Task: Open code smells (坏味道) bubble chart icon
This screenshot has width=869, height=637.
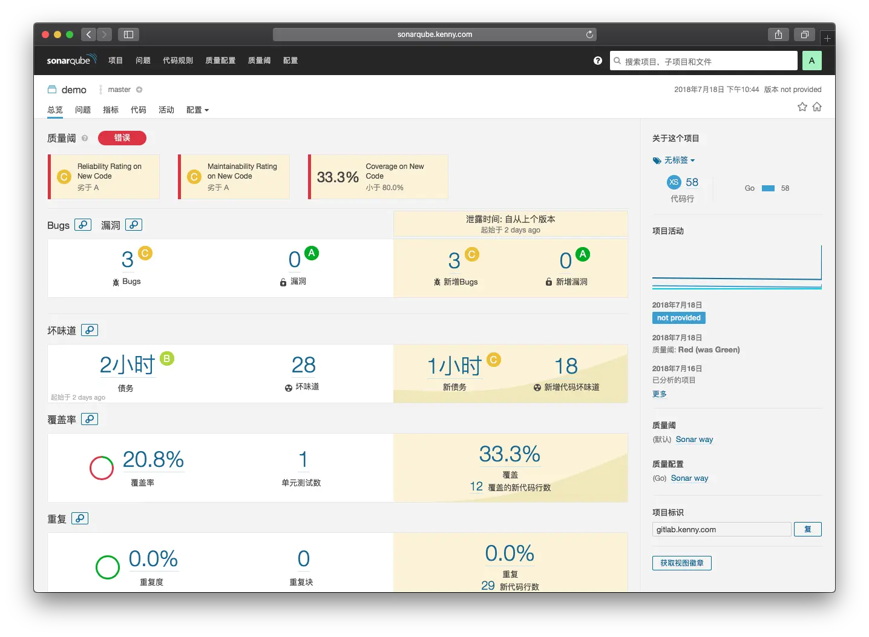Action: click(90, 330)
